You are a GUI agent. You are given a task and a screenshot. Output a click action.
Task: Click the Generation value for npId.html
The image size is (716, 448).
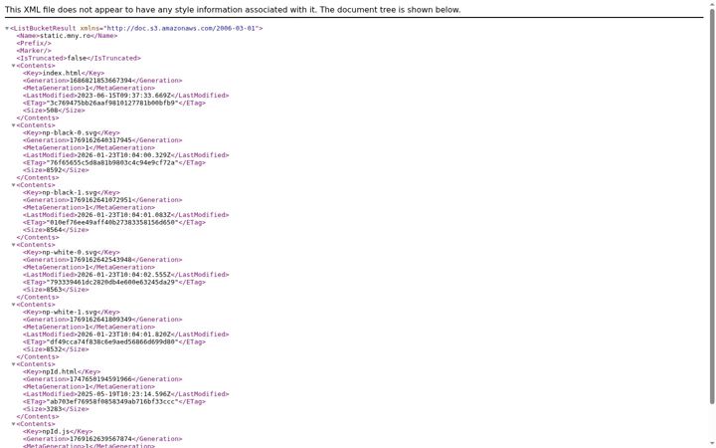tap(100, 379)
